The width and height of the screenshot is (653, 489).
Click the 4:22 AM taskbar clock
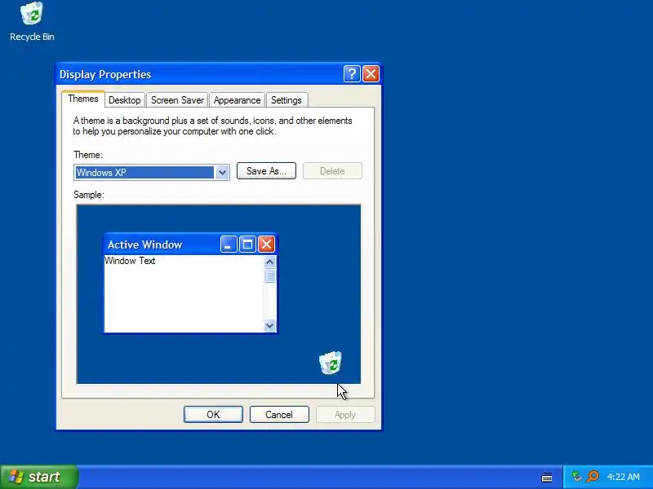[x=623, y=477]
